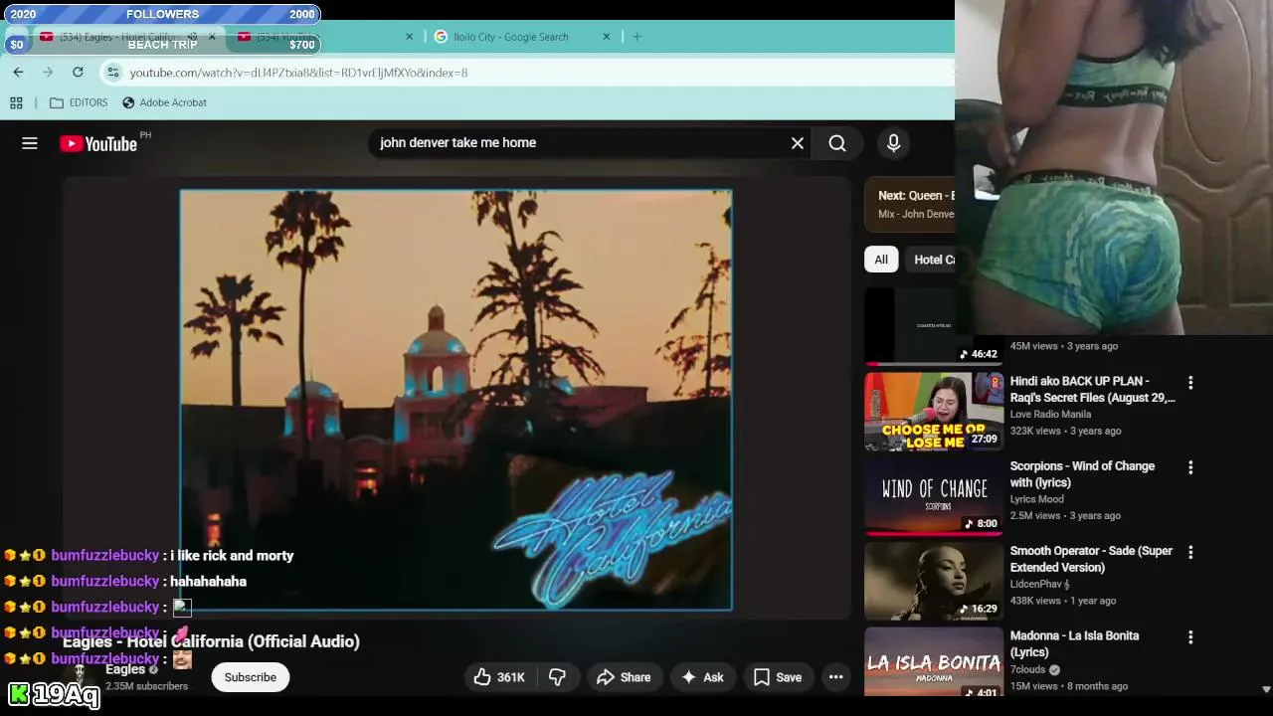The height and width of the screenshot is (716, 1273).
Task: Clear the YouTube search box text
Action: [798, 143]
